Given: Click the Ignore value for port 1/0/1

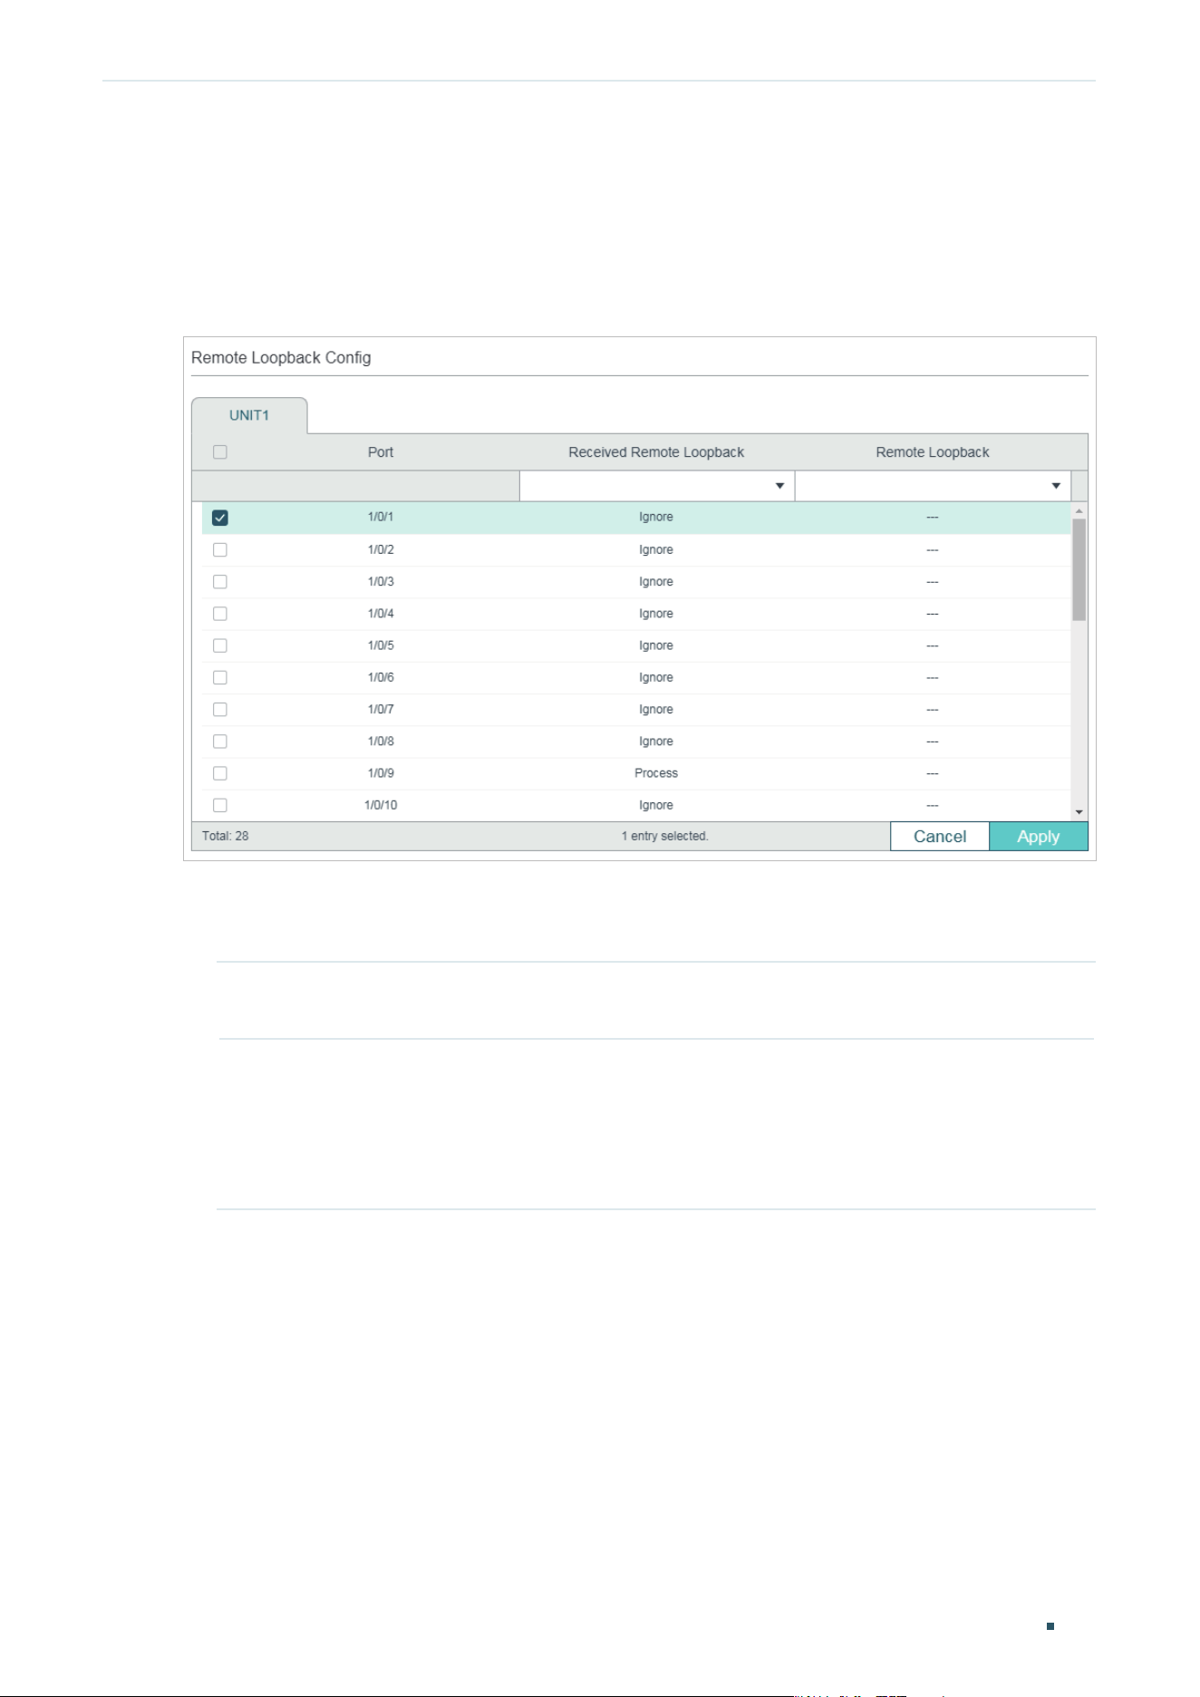Looking at the screenshot, I should 656,517.
